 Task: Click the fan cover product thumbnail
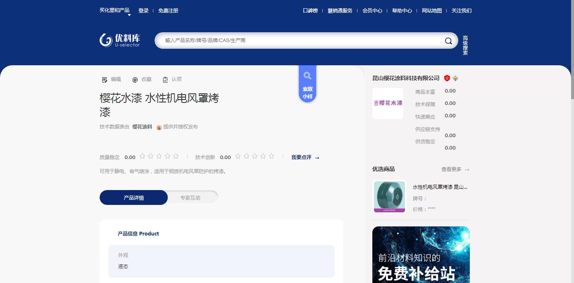click(x=389, y=197)
